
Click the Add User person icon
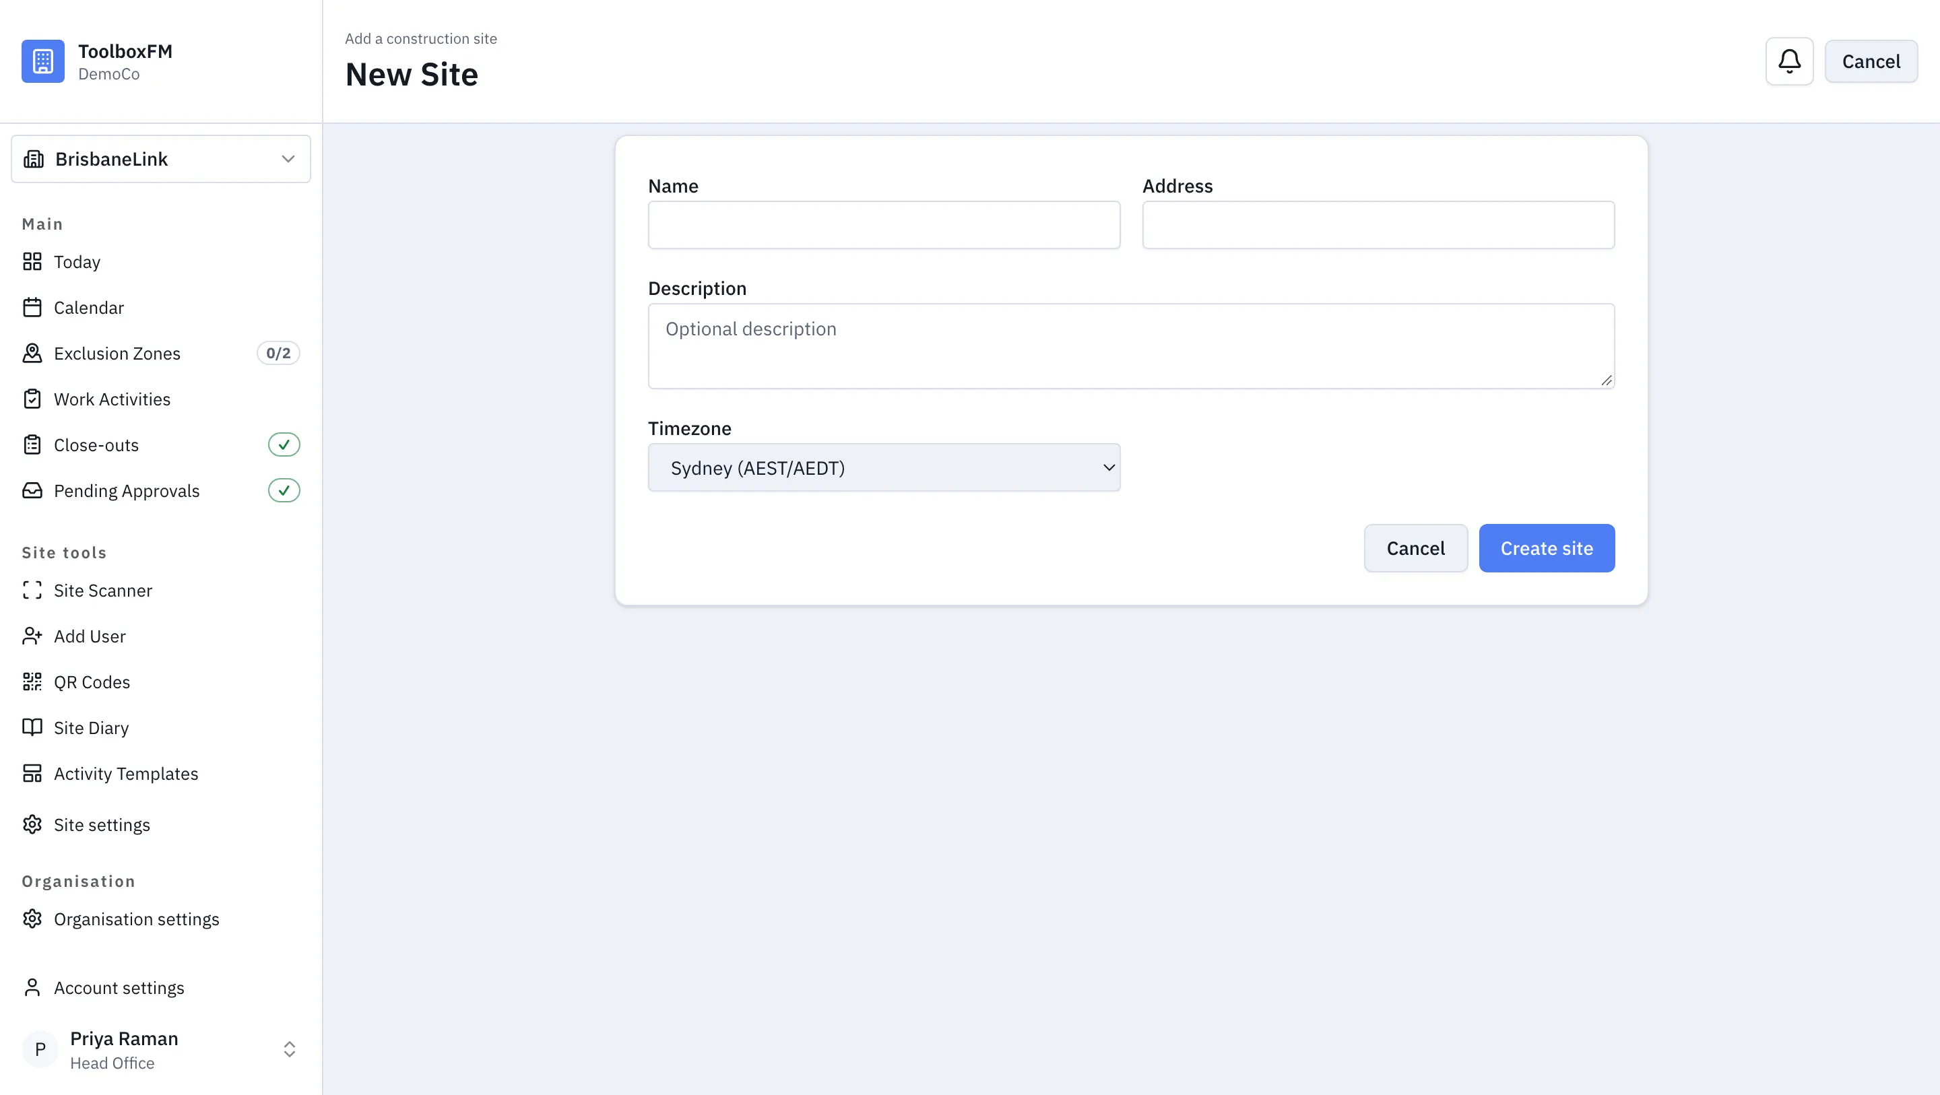point(32,636)
